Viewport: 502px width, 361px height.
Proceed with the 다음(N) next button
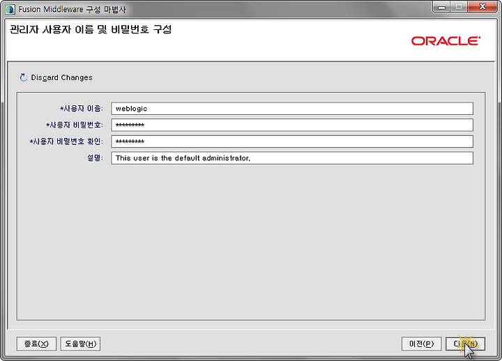click(465, 344)
